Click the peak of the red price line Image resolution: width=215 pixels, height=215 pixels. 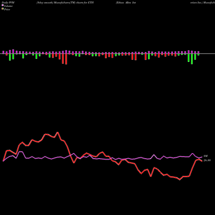pyautogui.click(x=58, y=132)
